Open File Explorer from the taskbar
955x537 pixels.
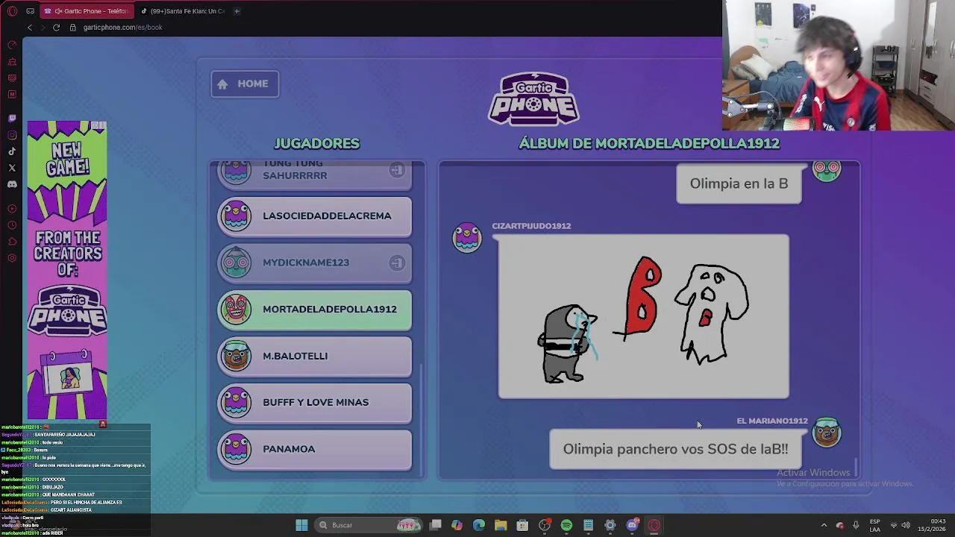pos(501,525)
